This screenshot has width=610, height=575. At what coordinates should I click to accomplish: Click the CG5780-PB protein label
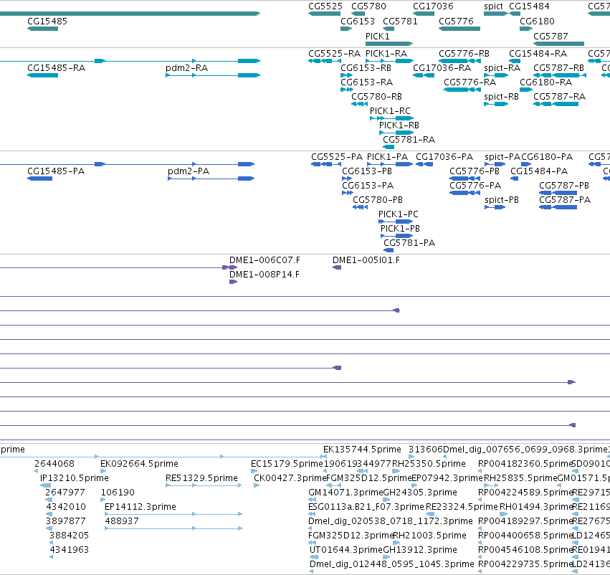[x=378, y=200]
